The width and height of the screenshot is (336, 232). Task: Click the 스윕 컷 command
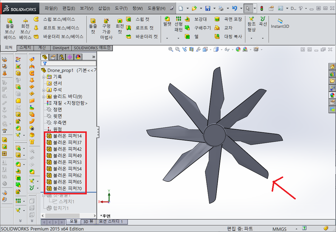(x=138, y=19)
